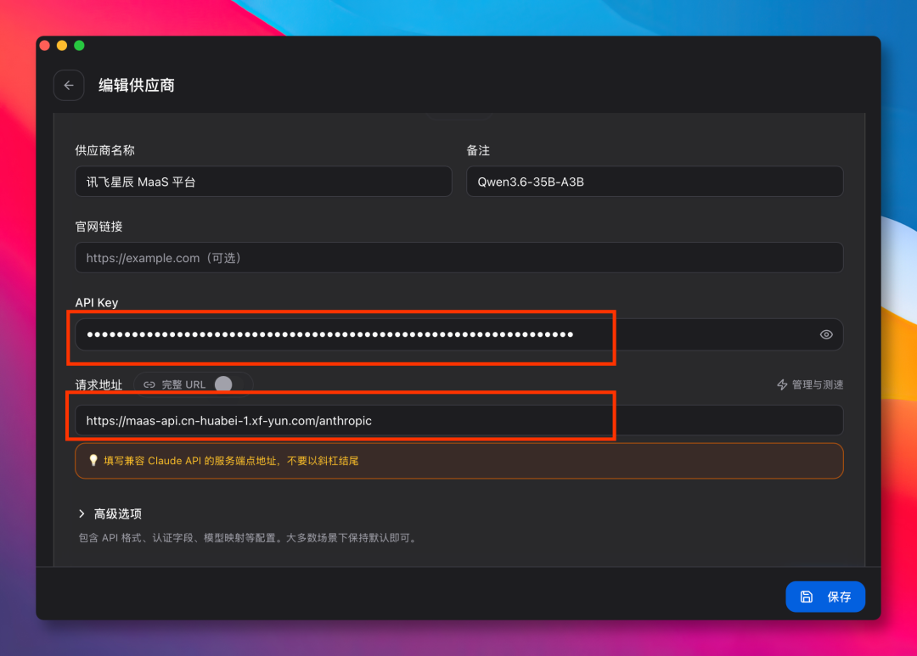Click the 编辑供应商 page title
This screenshot has width=917, height=656.
136,86
